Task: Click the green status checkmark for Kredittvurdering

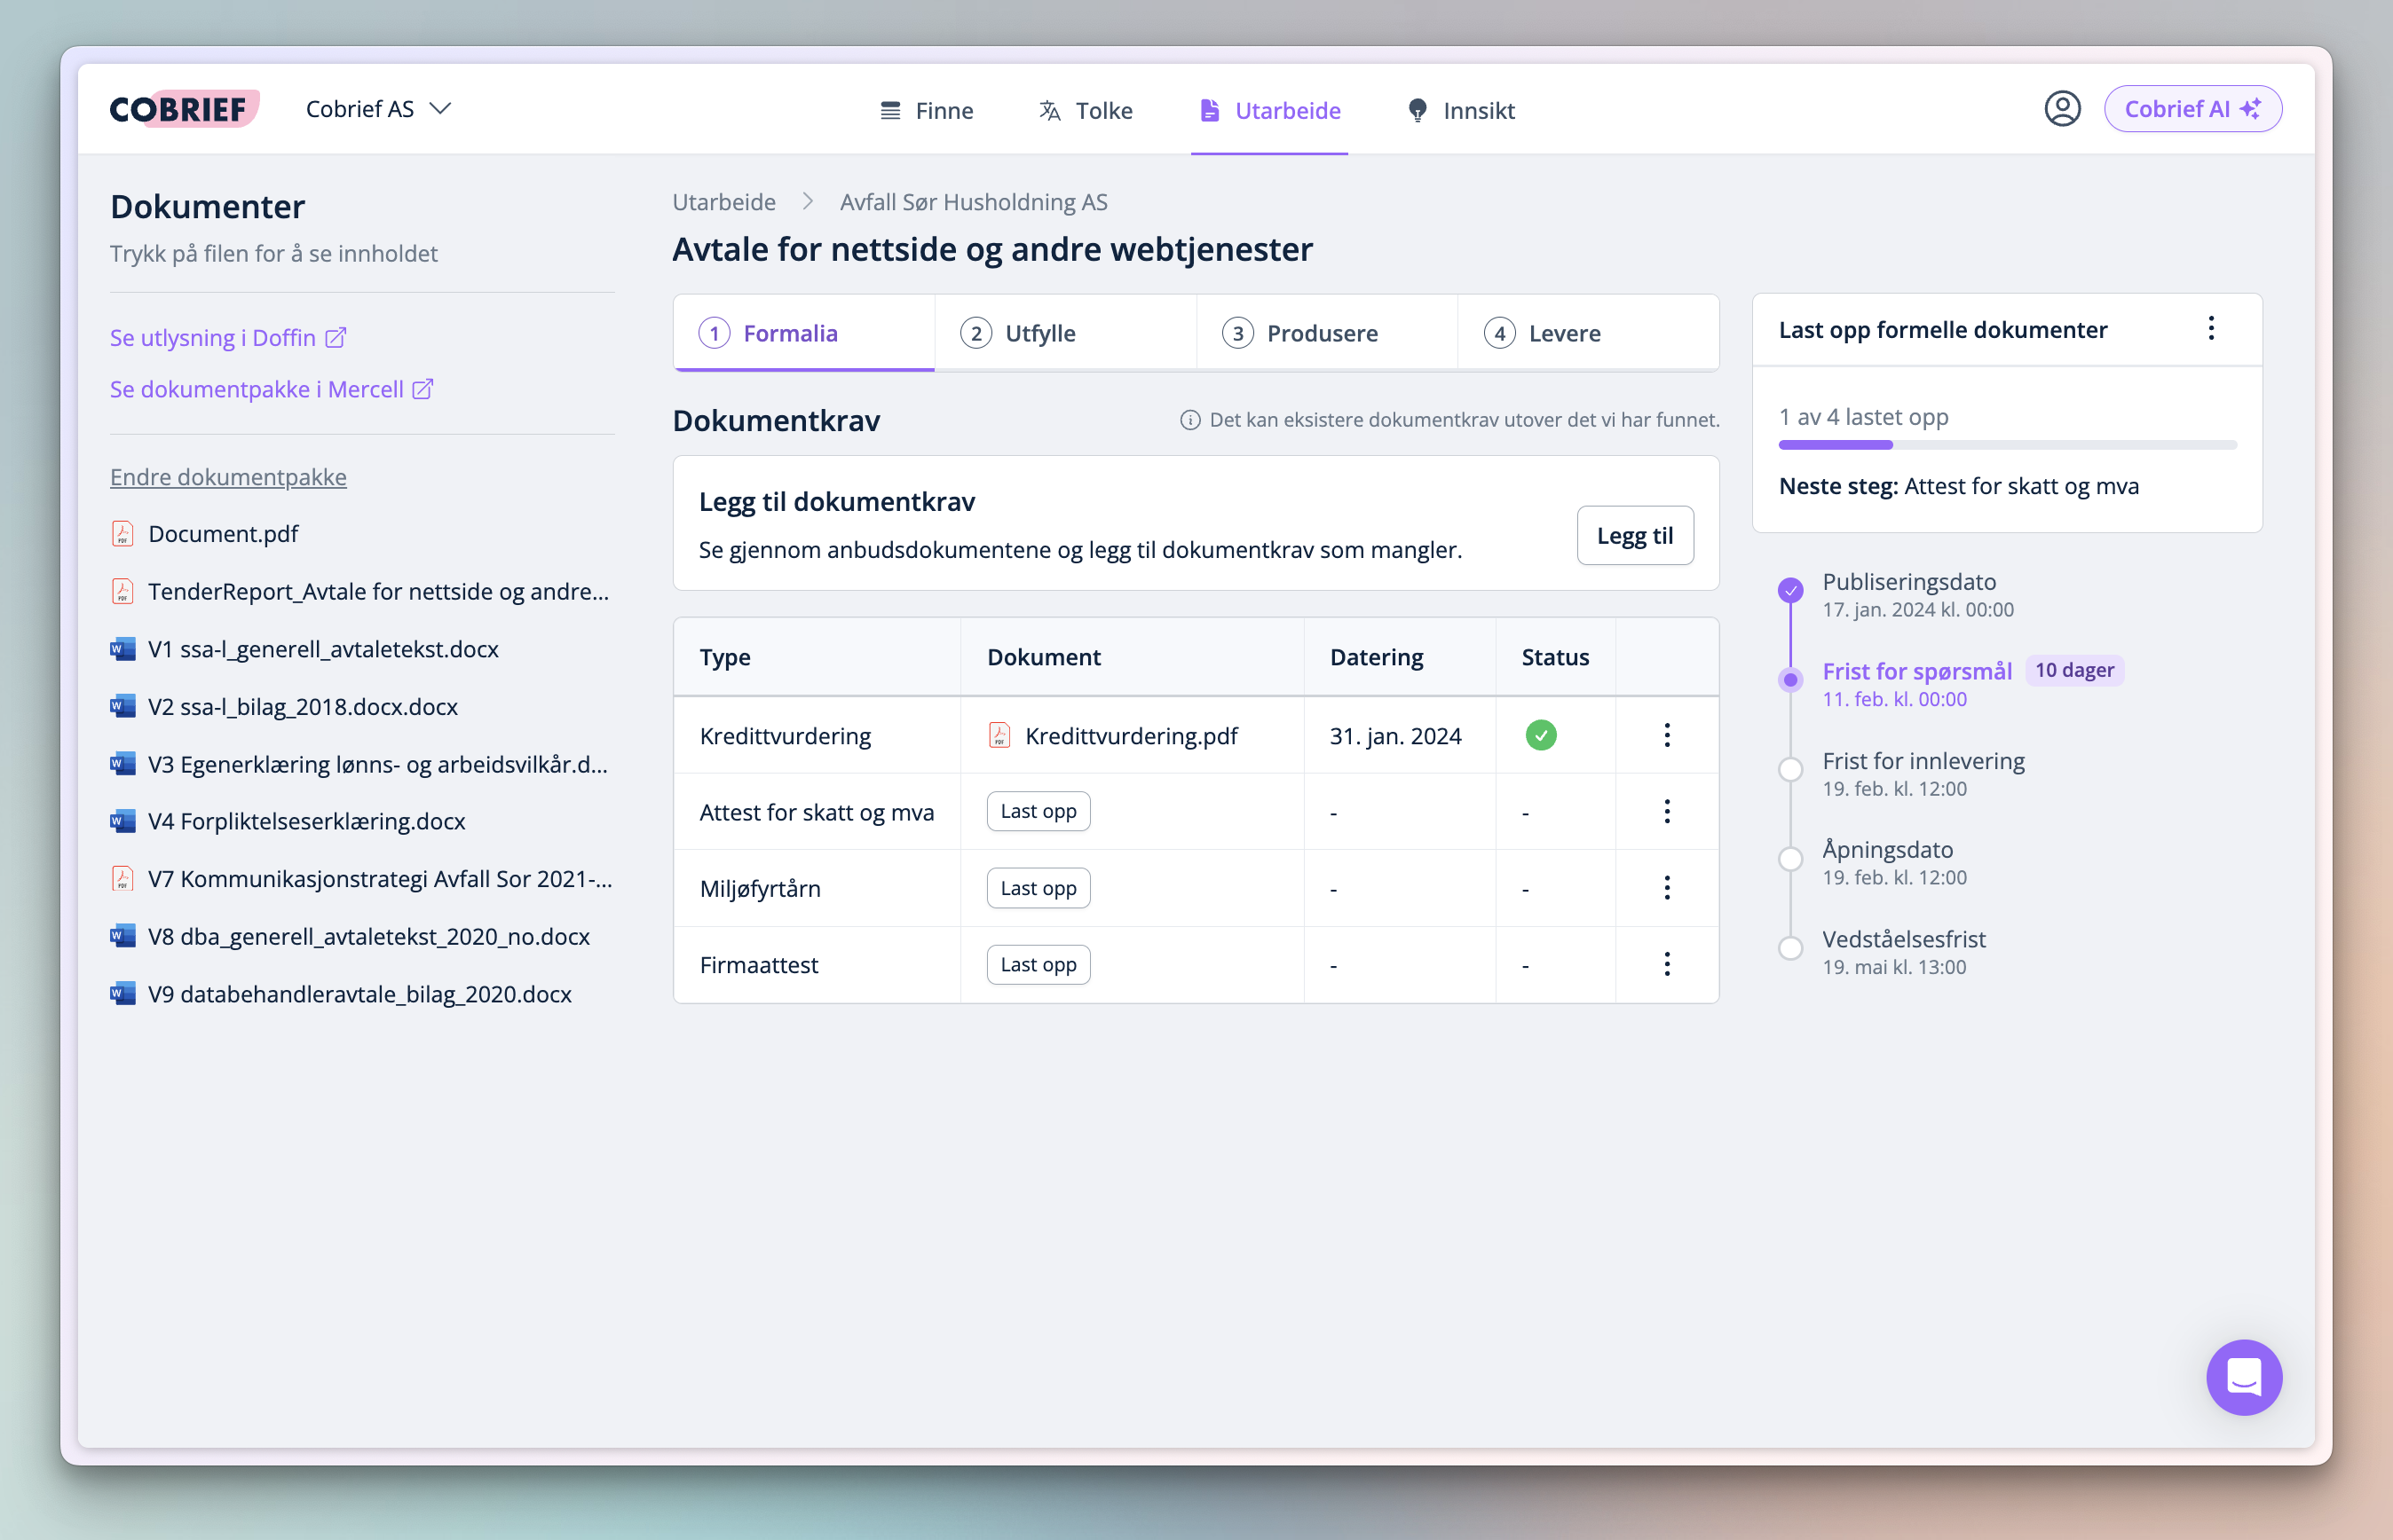Action: point(1541,735)
